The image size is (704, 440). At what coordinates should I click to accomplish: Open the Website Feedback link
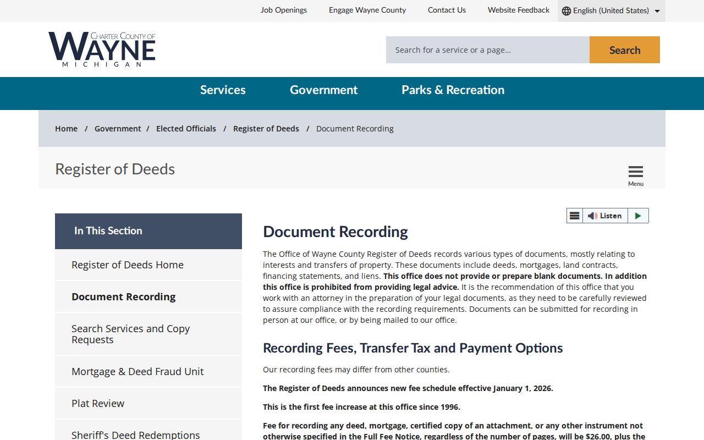[519, 10]
